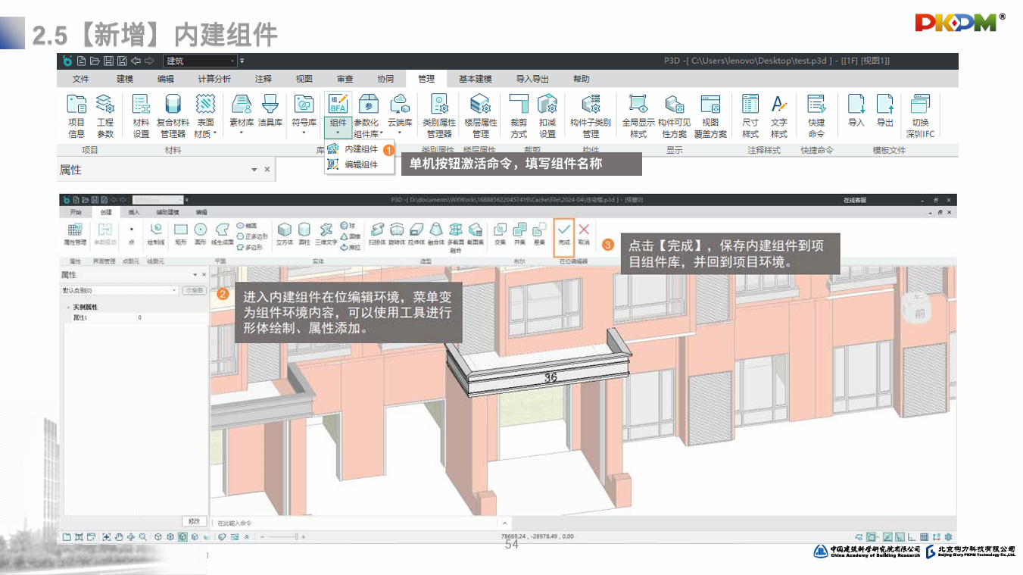Click 切换深圳IFC
The height and width of the screenshot is (575, 1023).
[920, 116]
